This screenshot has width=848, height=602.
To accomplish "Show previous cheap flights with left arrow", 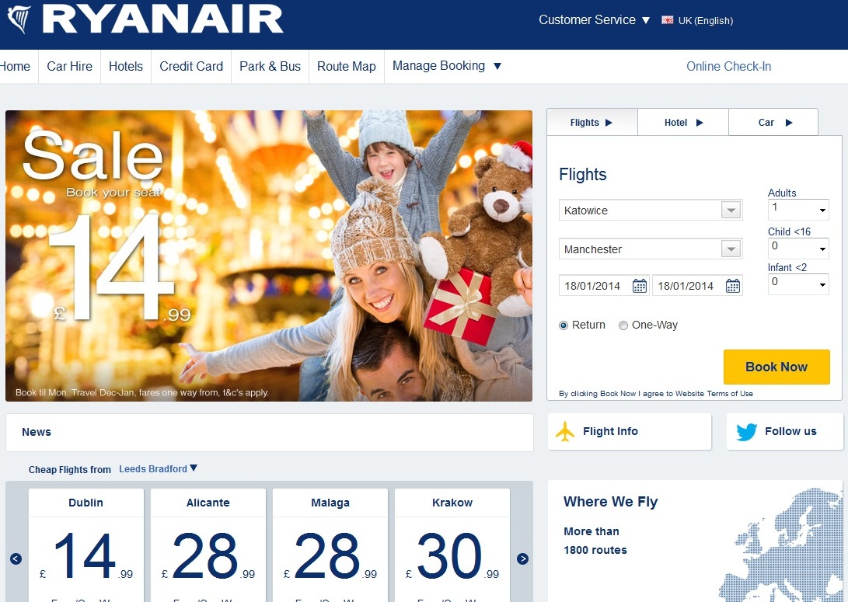I will pos(16,559).
